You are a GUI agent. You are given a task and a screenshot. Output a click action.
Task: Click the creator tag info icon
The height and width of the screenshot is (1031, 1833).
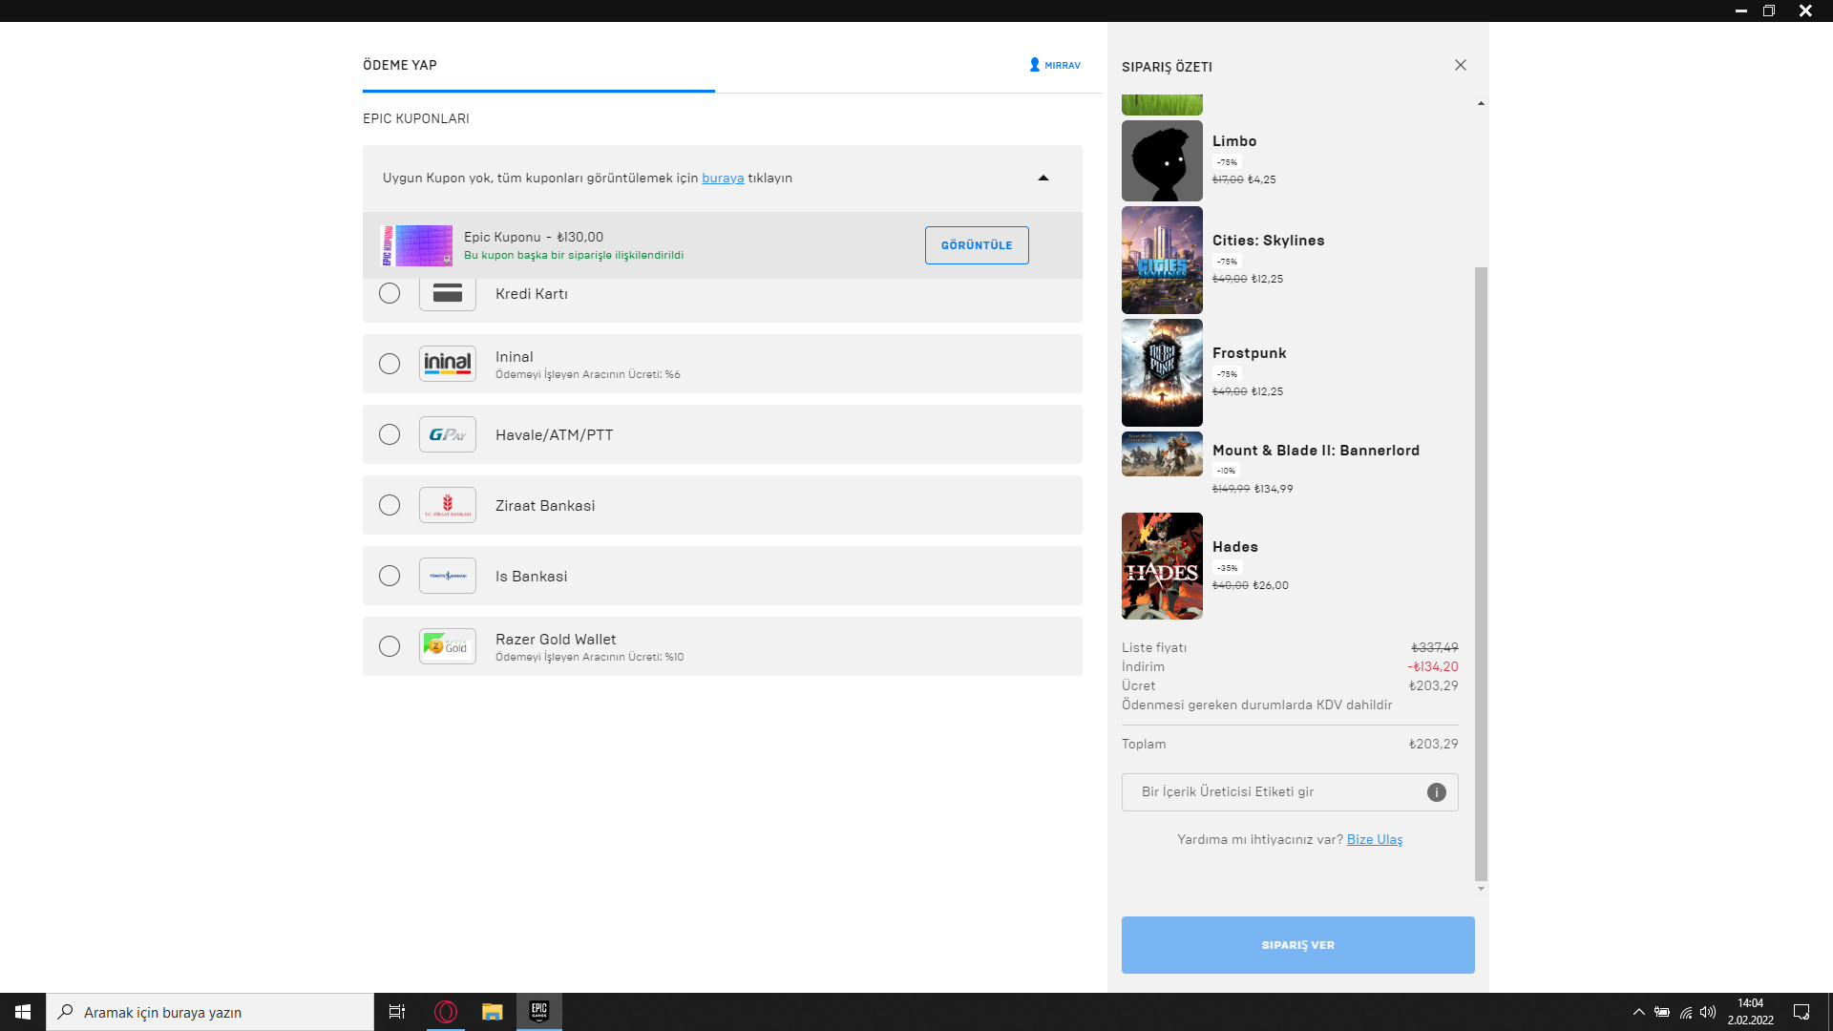(1436, 792)
